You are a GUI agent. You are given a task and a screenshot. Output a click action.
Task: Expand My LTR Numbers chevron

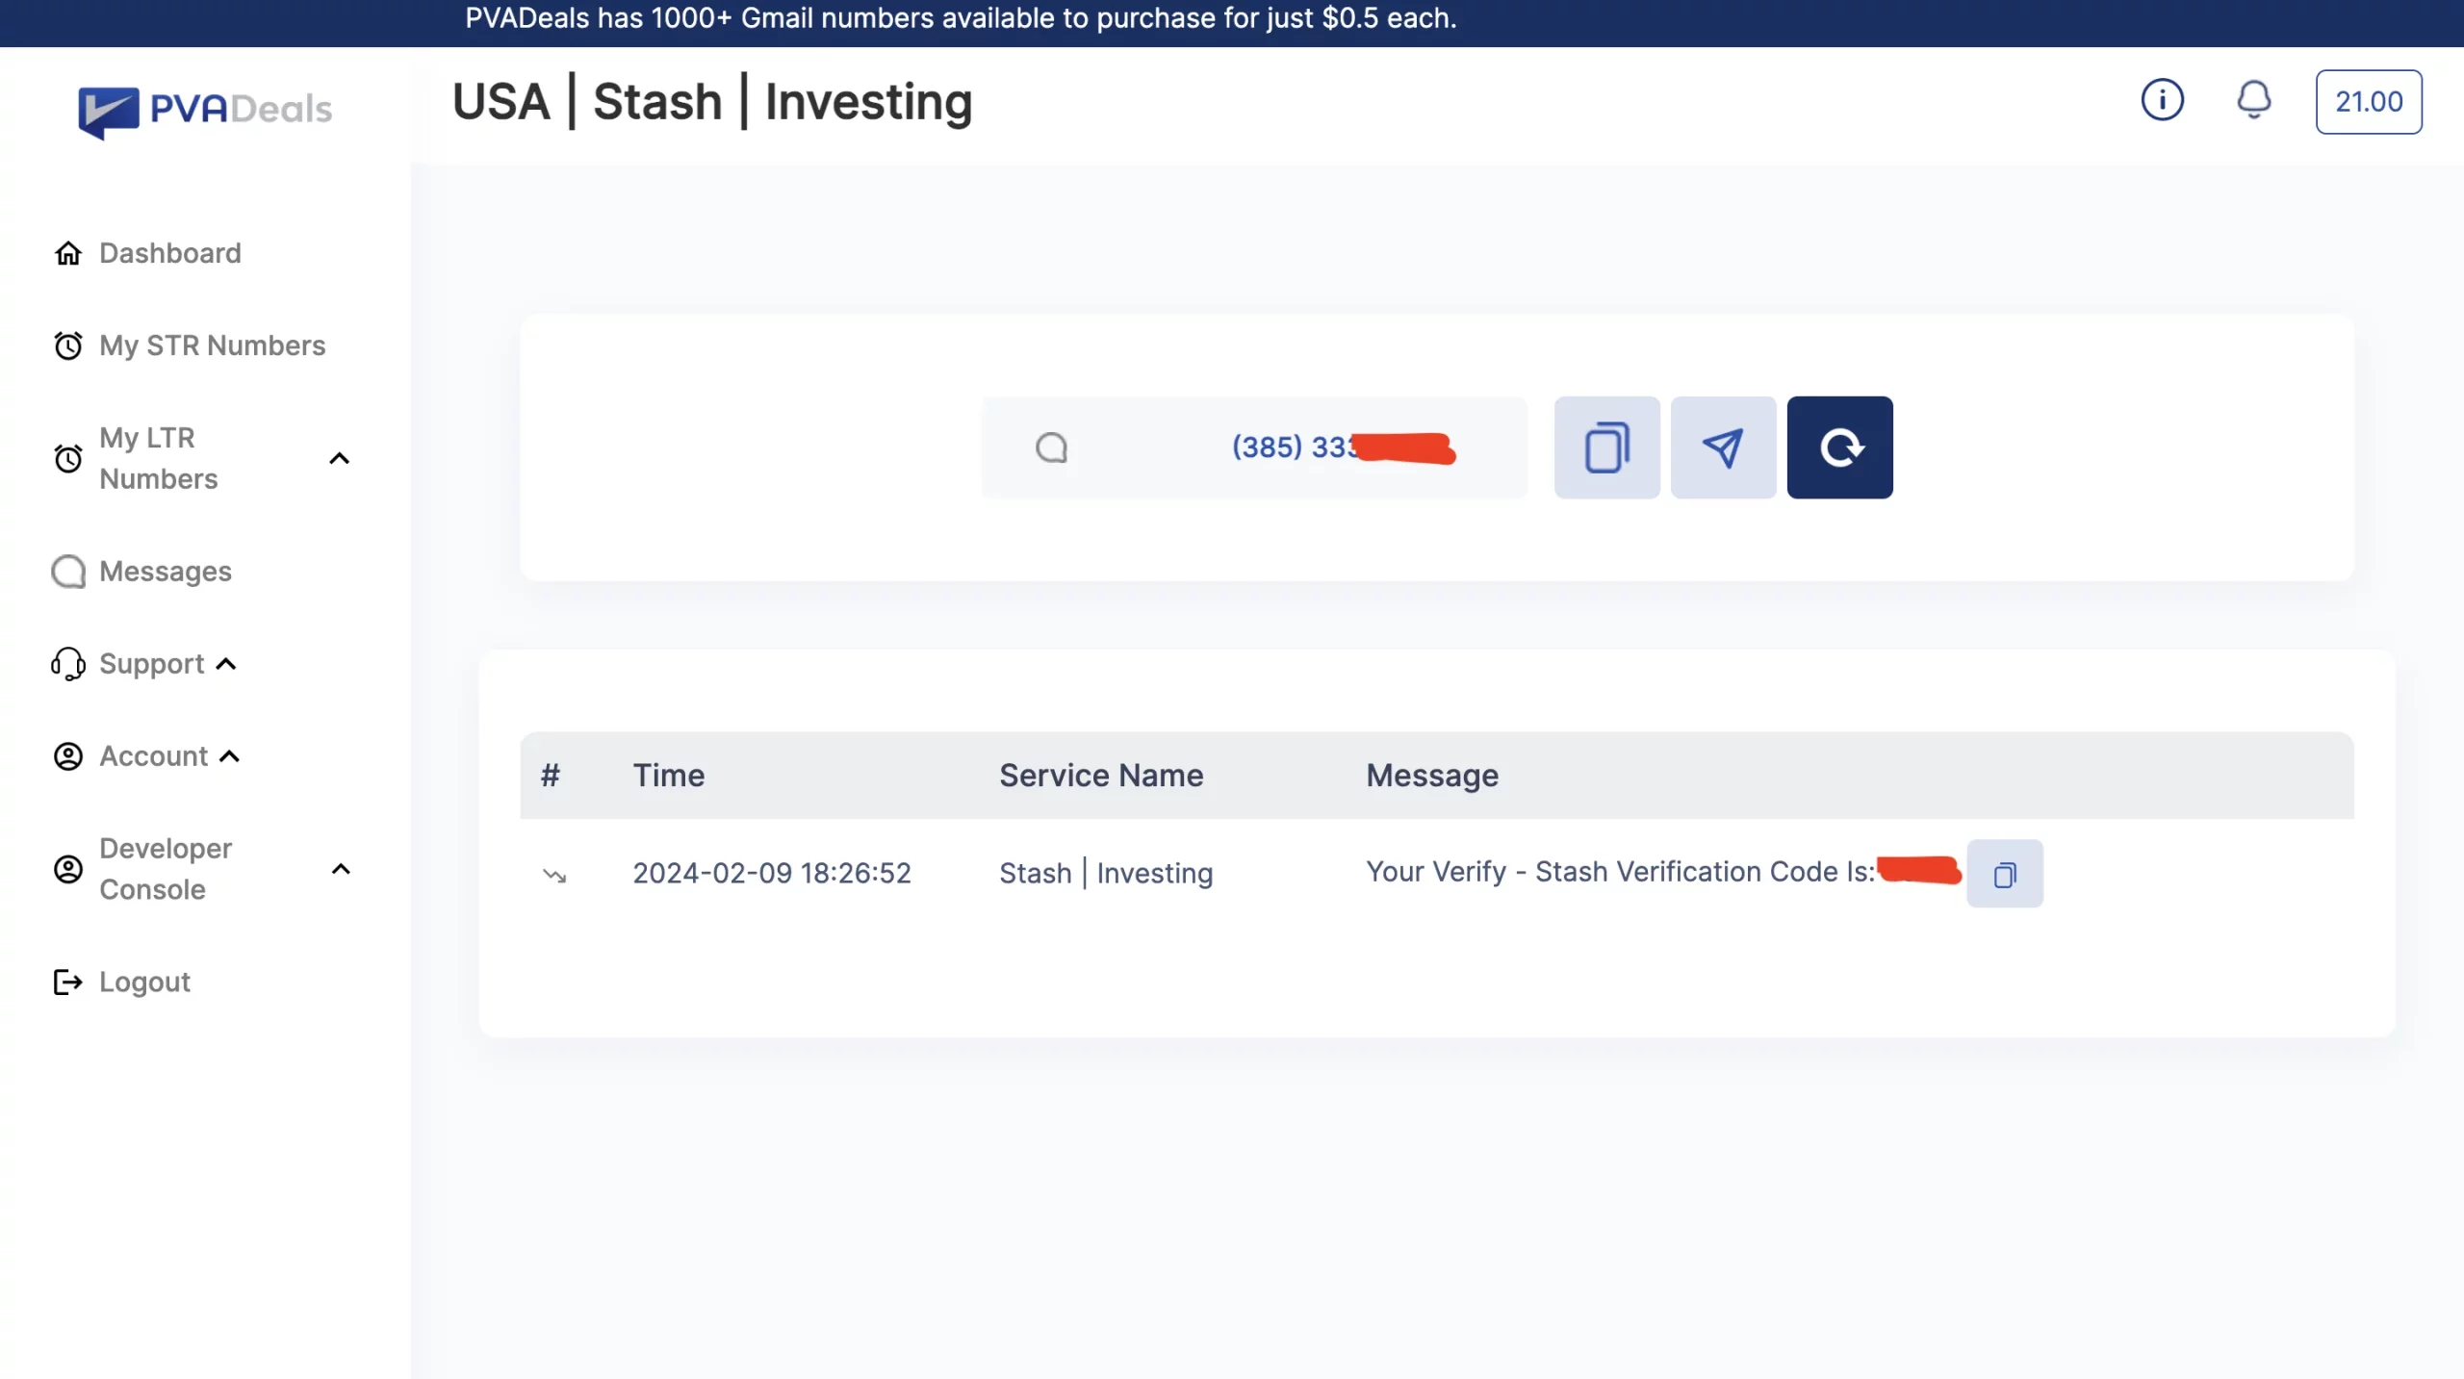click(339, 458)
